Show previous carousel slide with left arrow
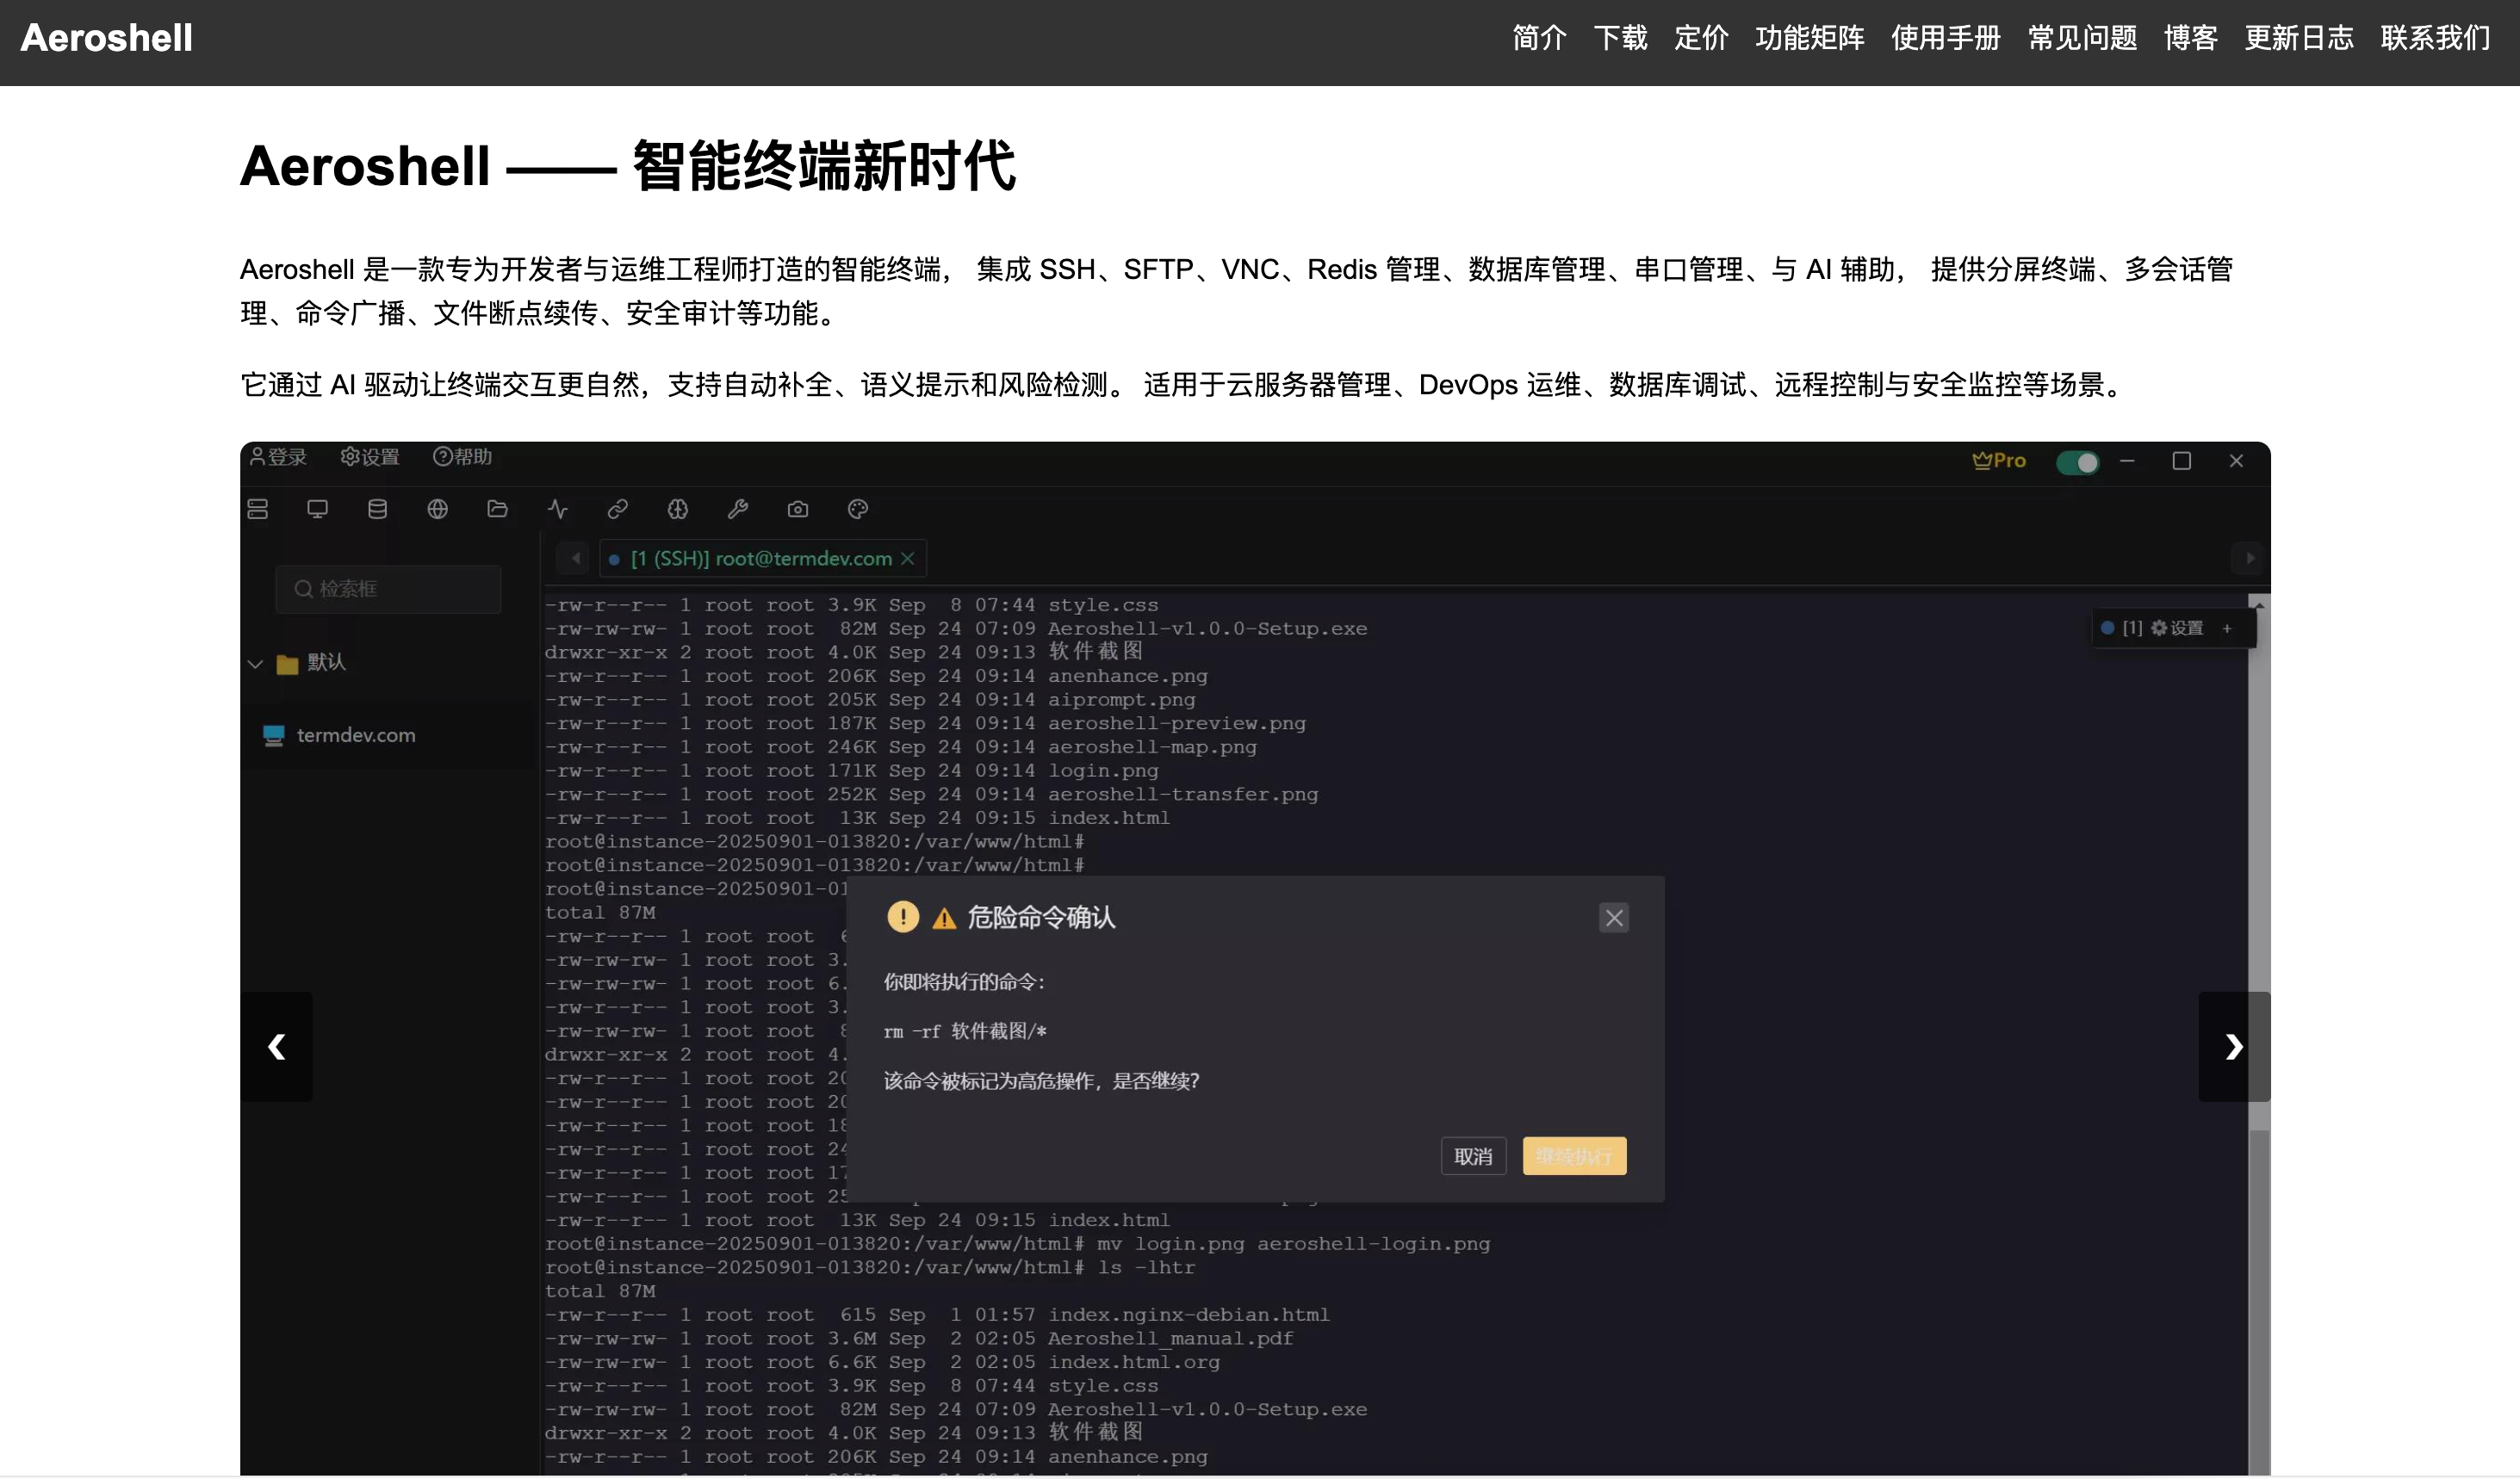Screen dimensions: 2520x1479 277,1046
